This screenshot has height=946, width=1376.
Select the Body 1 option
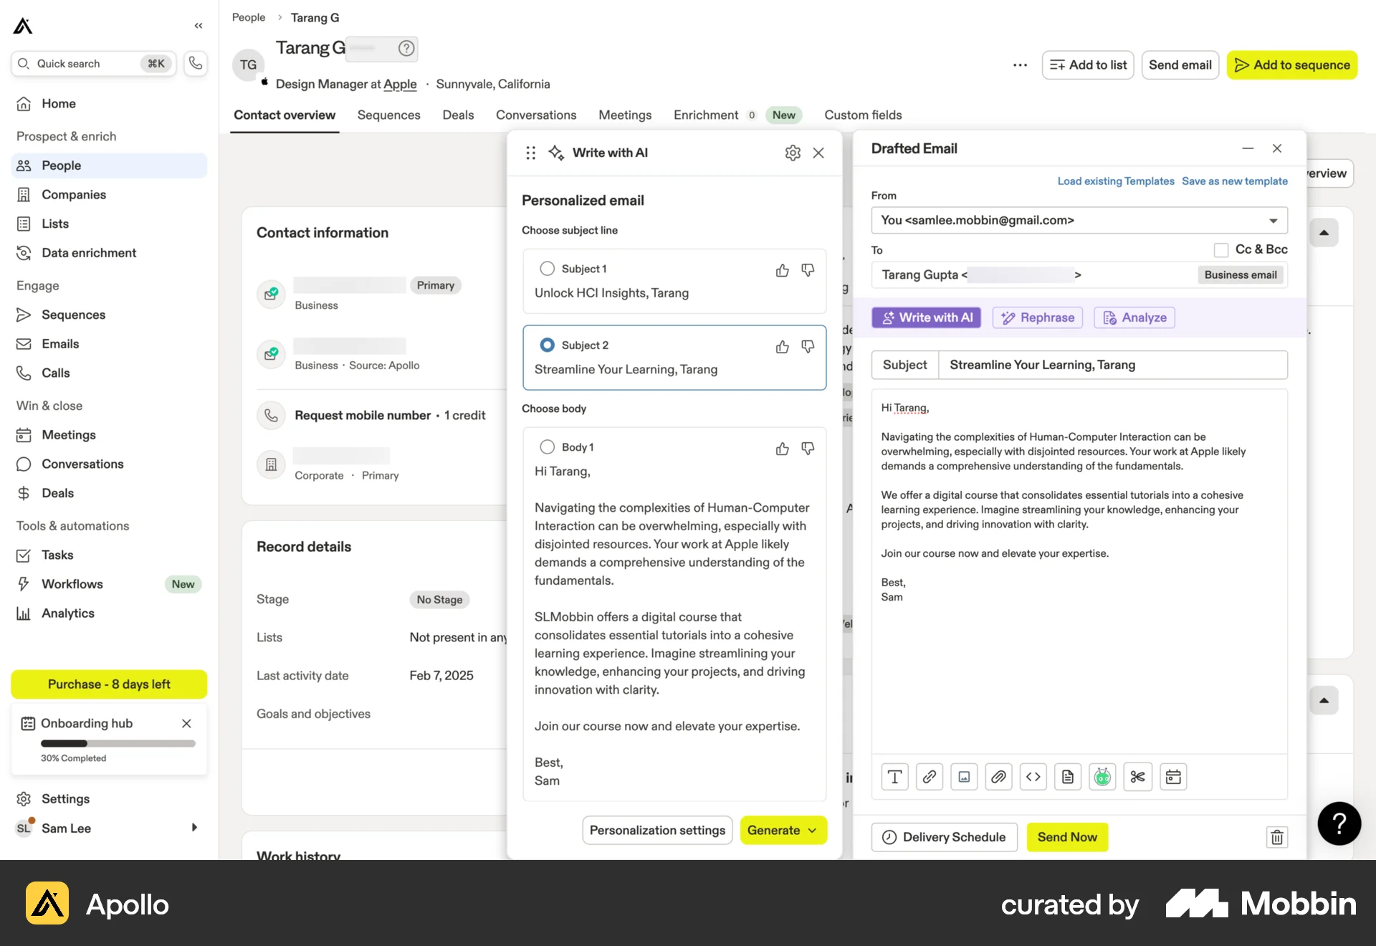pos(547,446)
